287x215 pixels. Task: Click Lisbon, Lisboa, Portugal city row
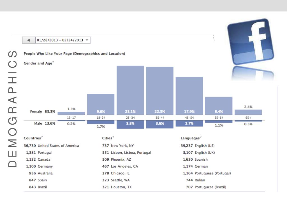127,153
